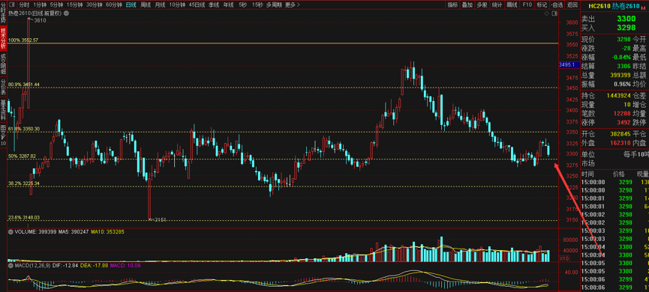Click the 外盘 162310 value
Viewport: 649px width, 292px height.
pyautogui.click(x=620, y=143)
